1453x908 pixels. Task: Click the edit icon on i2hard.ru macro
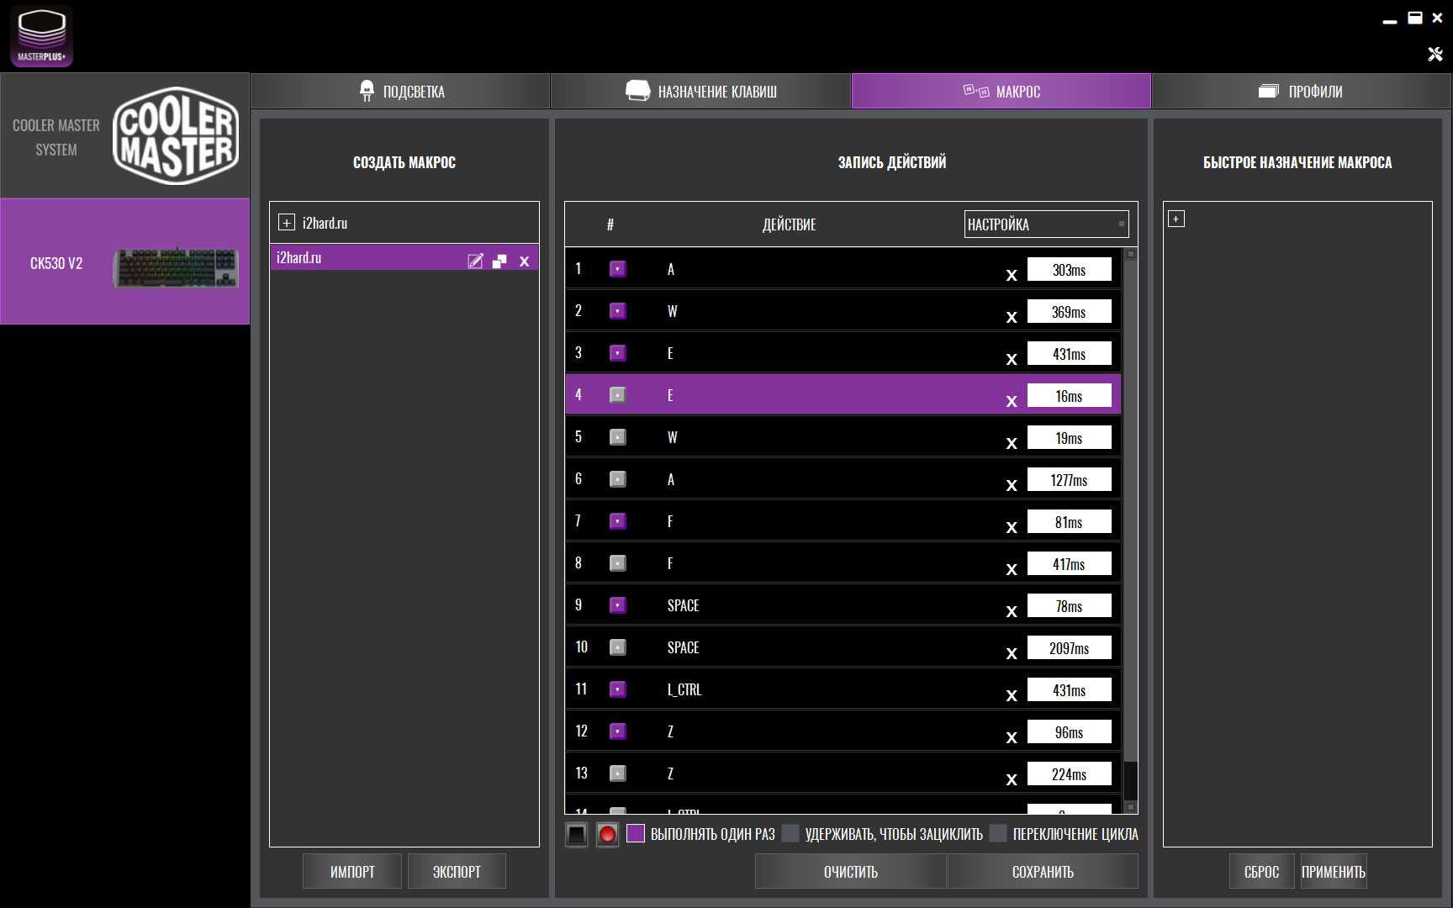[475, 261]
